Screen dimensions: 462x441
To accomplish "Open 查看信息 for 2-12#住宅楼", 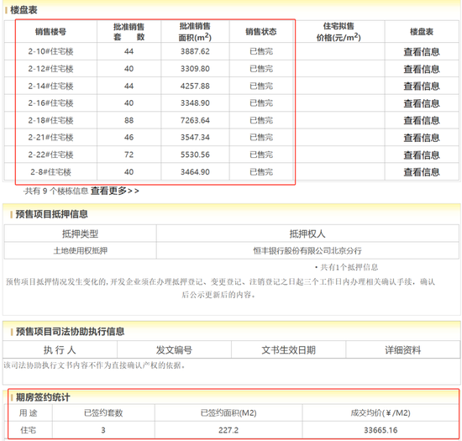I will 422,69.
